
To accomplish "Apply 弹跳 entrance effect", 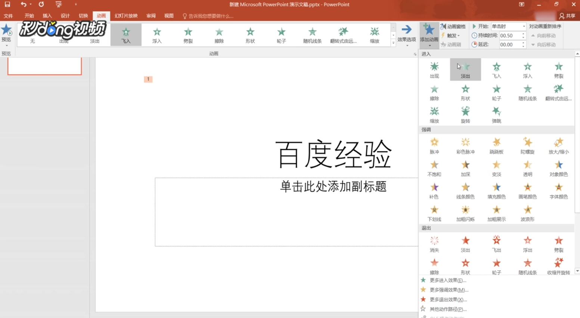I will (x=496, y=115).
